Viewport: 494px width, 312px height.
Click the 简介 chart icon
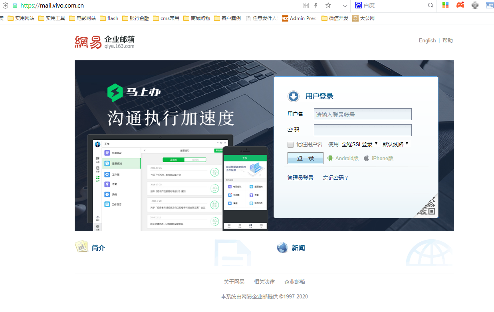[x=81, y=246]
